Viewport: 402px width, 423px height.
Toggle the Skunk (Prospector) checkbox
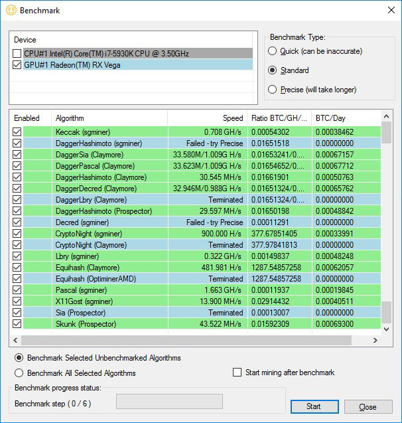click(x=17, y=324)
